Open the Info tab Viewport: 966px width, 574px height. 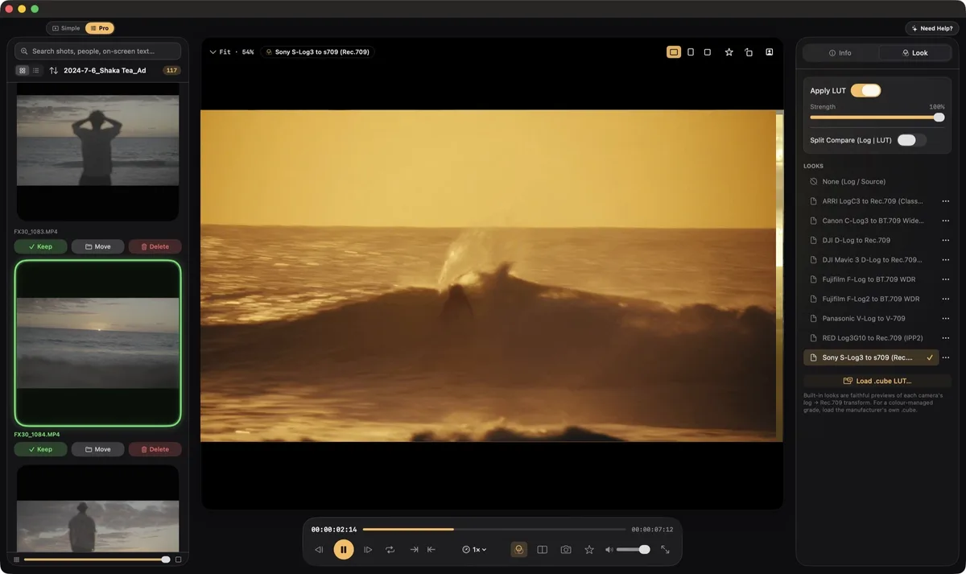coord(840,53)
